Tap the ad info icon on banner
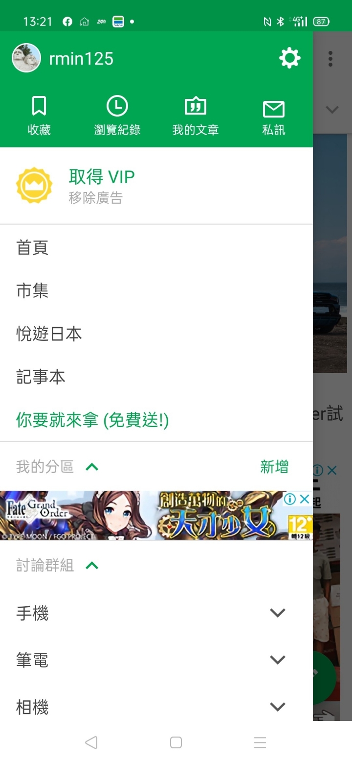352x764 pixels. click(290, 499)
